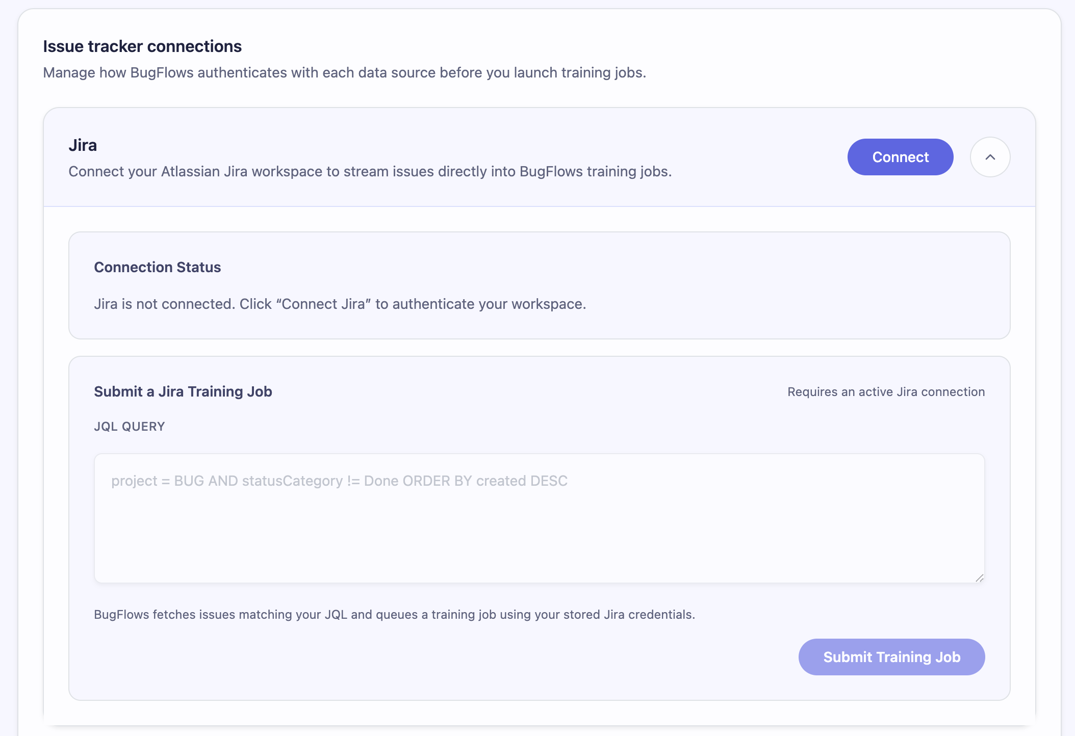Click the Connect button for Jira
This screenshot has width=1075, height=736.
(900, 157)
